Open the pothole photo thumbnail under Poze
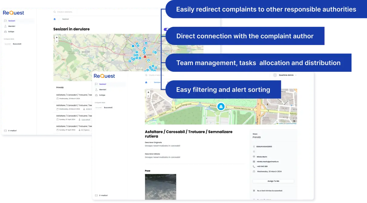The height and width of the screenshot is (203, 367). [x=160, y=187]
